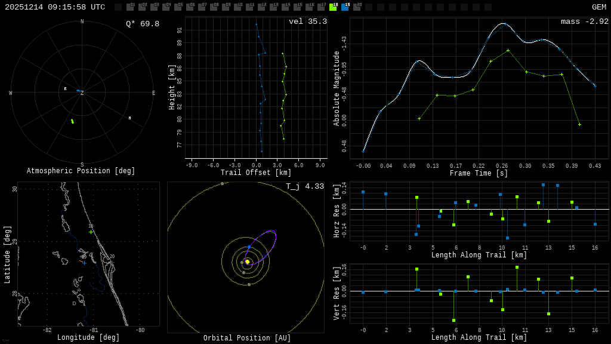This screenshot has width=611, height=344.
Task: Select the station 01 square indicator
Action: coord(130,7)
